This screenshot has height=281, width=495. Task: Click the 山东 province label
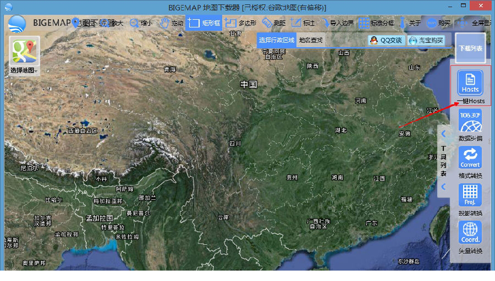pos(415,68)
